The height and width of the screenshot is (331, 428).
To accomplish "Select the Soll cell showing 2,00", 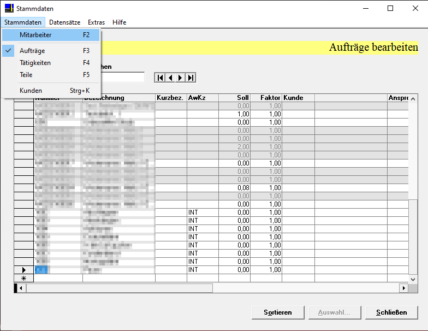I will pyautogui.click(x=235, y=147).
